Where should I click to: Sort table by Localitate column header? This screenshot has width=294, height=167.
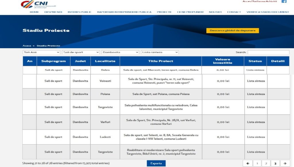[x=105, y=61]
